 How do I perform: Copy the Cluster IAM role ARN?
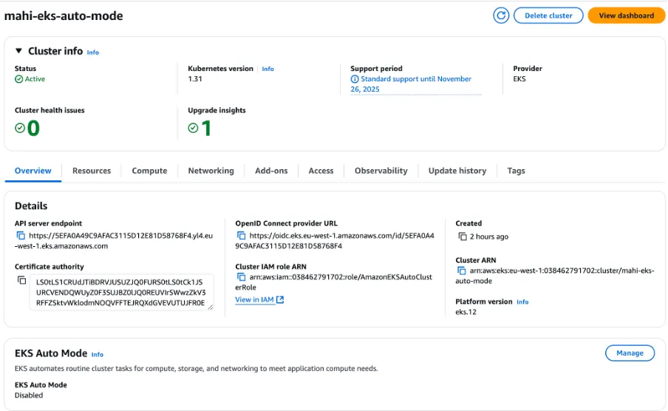coord(241,277)
